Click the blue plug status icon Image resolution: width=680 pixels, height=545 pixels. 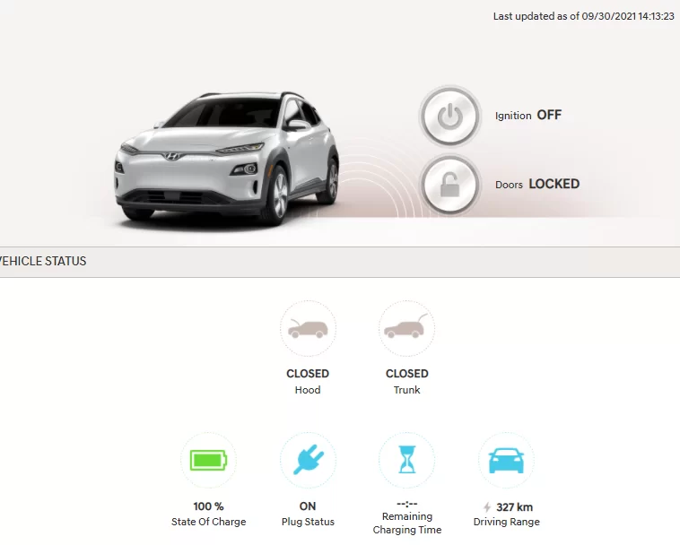coord(308,460)
